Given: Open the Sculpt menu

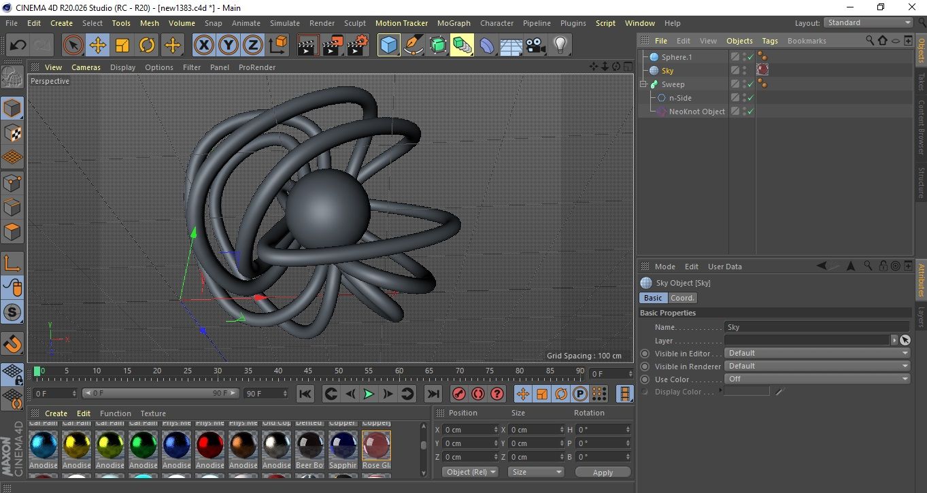Looking at the screenshot, I should (354, 23).
